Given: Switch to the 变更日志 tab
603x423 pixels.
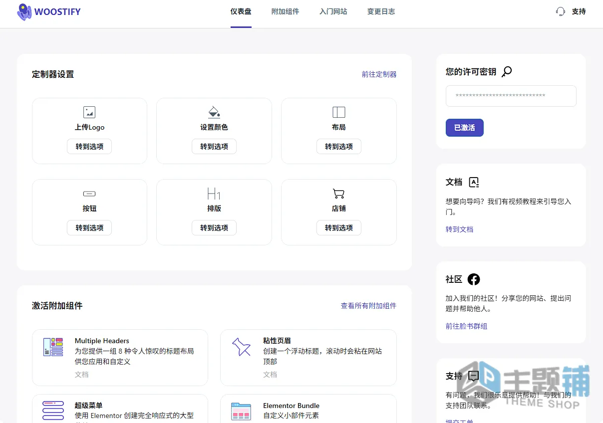Looking at the screenshot, I should (381, 11).
